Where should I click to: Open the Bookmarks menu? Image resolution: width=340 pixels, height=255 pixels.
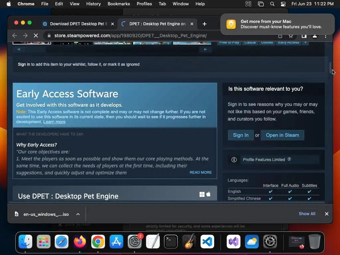(119, 4)
